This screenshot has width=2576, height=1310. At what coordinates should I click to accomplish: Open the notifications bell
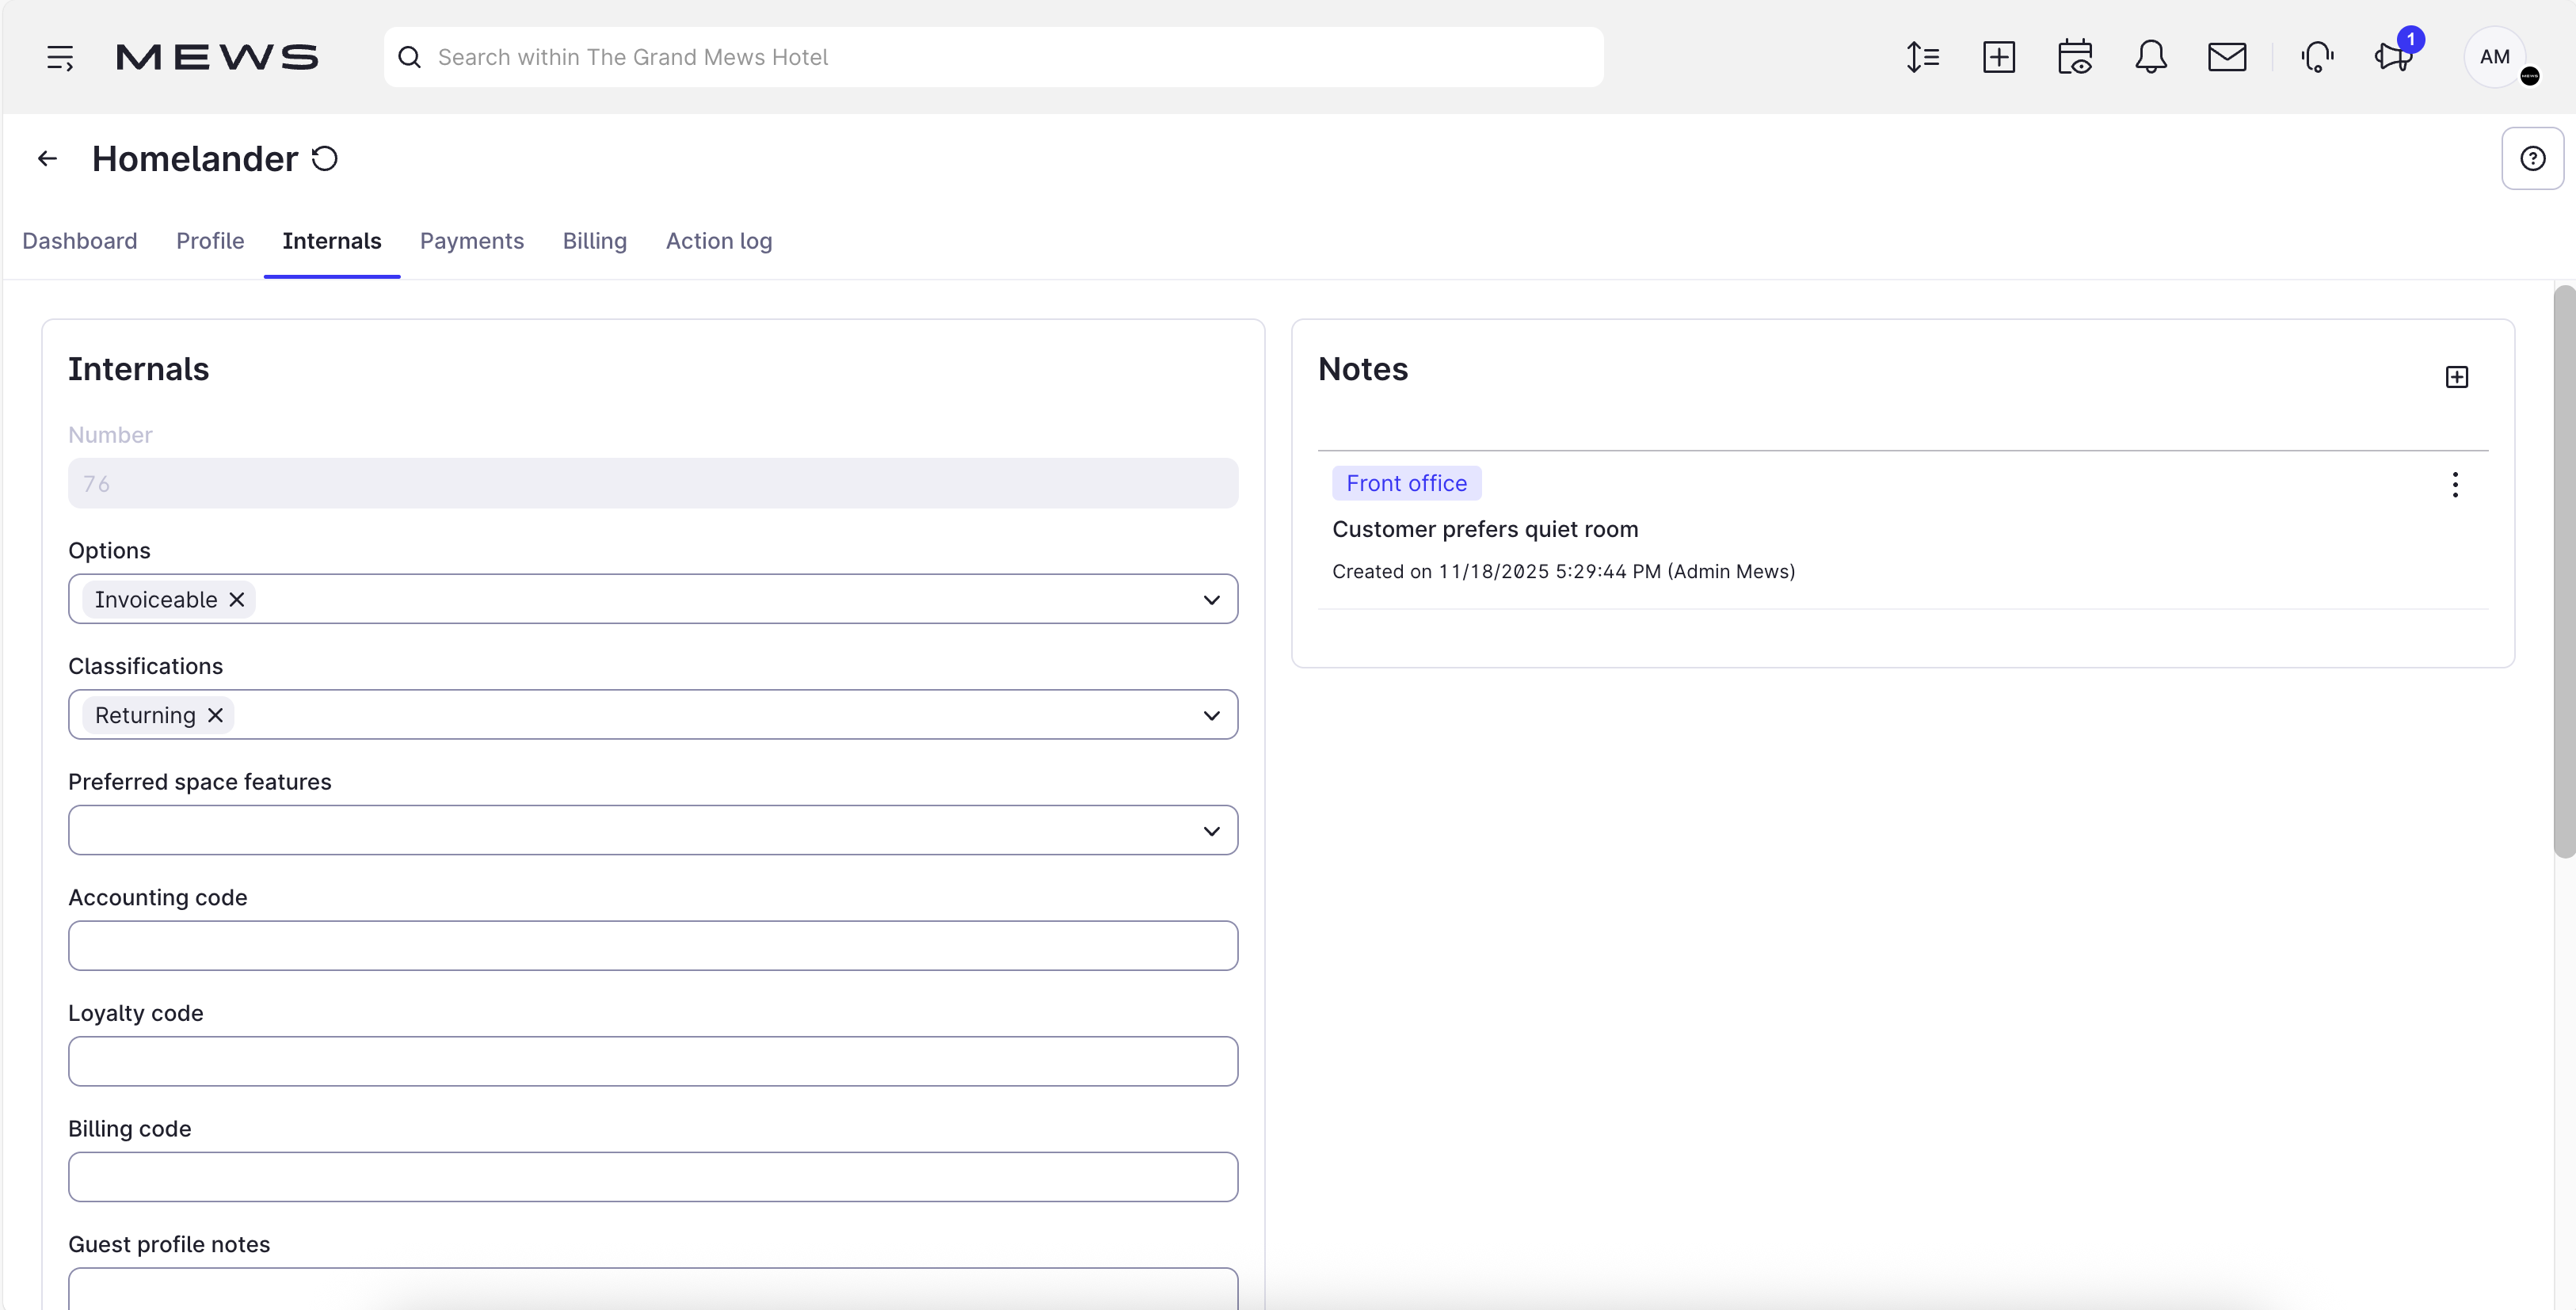point(2151,57)
